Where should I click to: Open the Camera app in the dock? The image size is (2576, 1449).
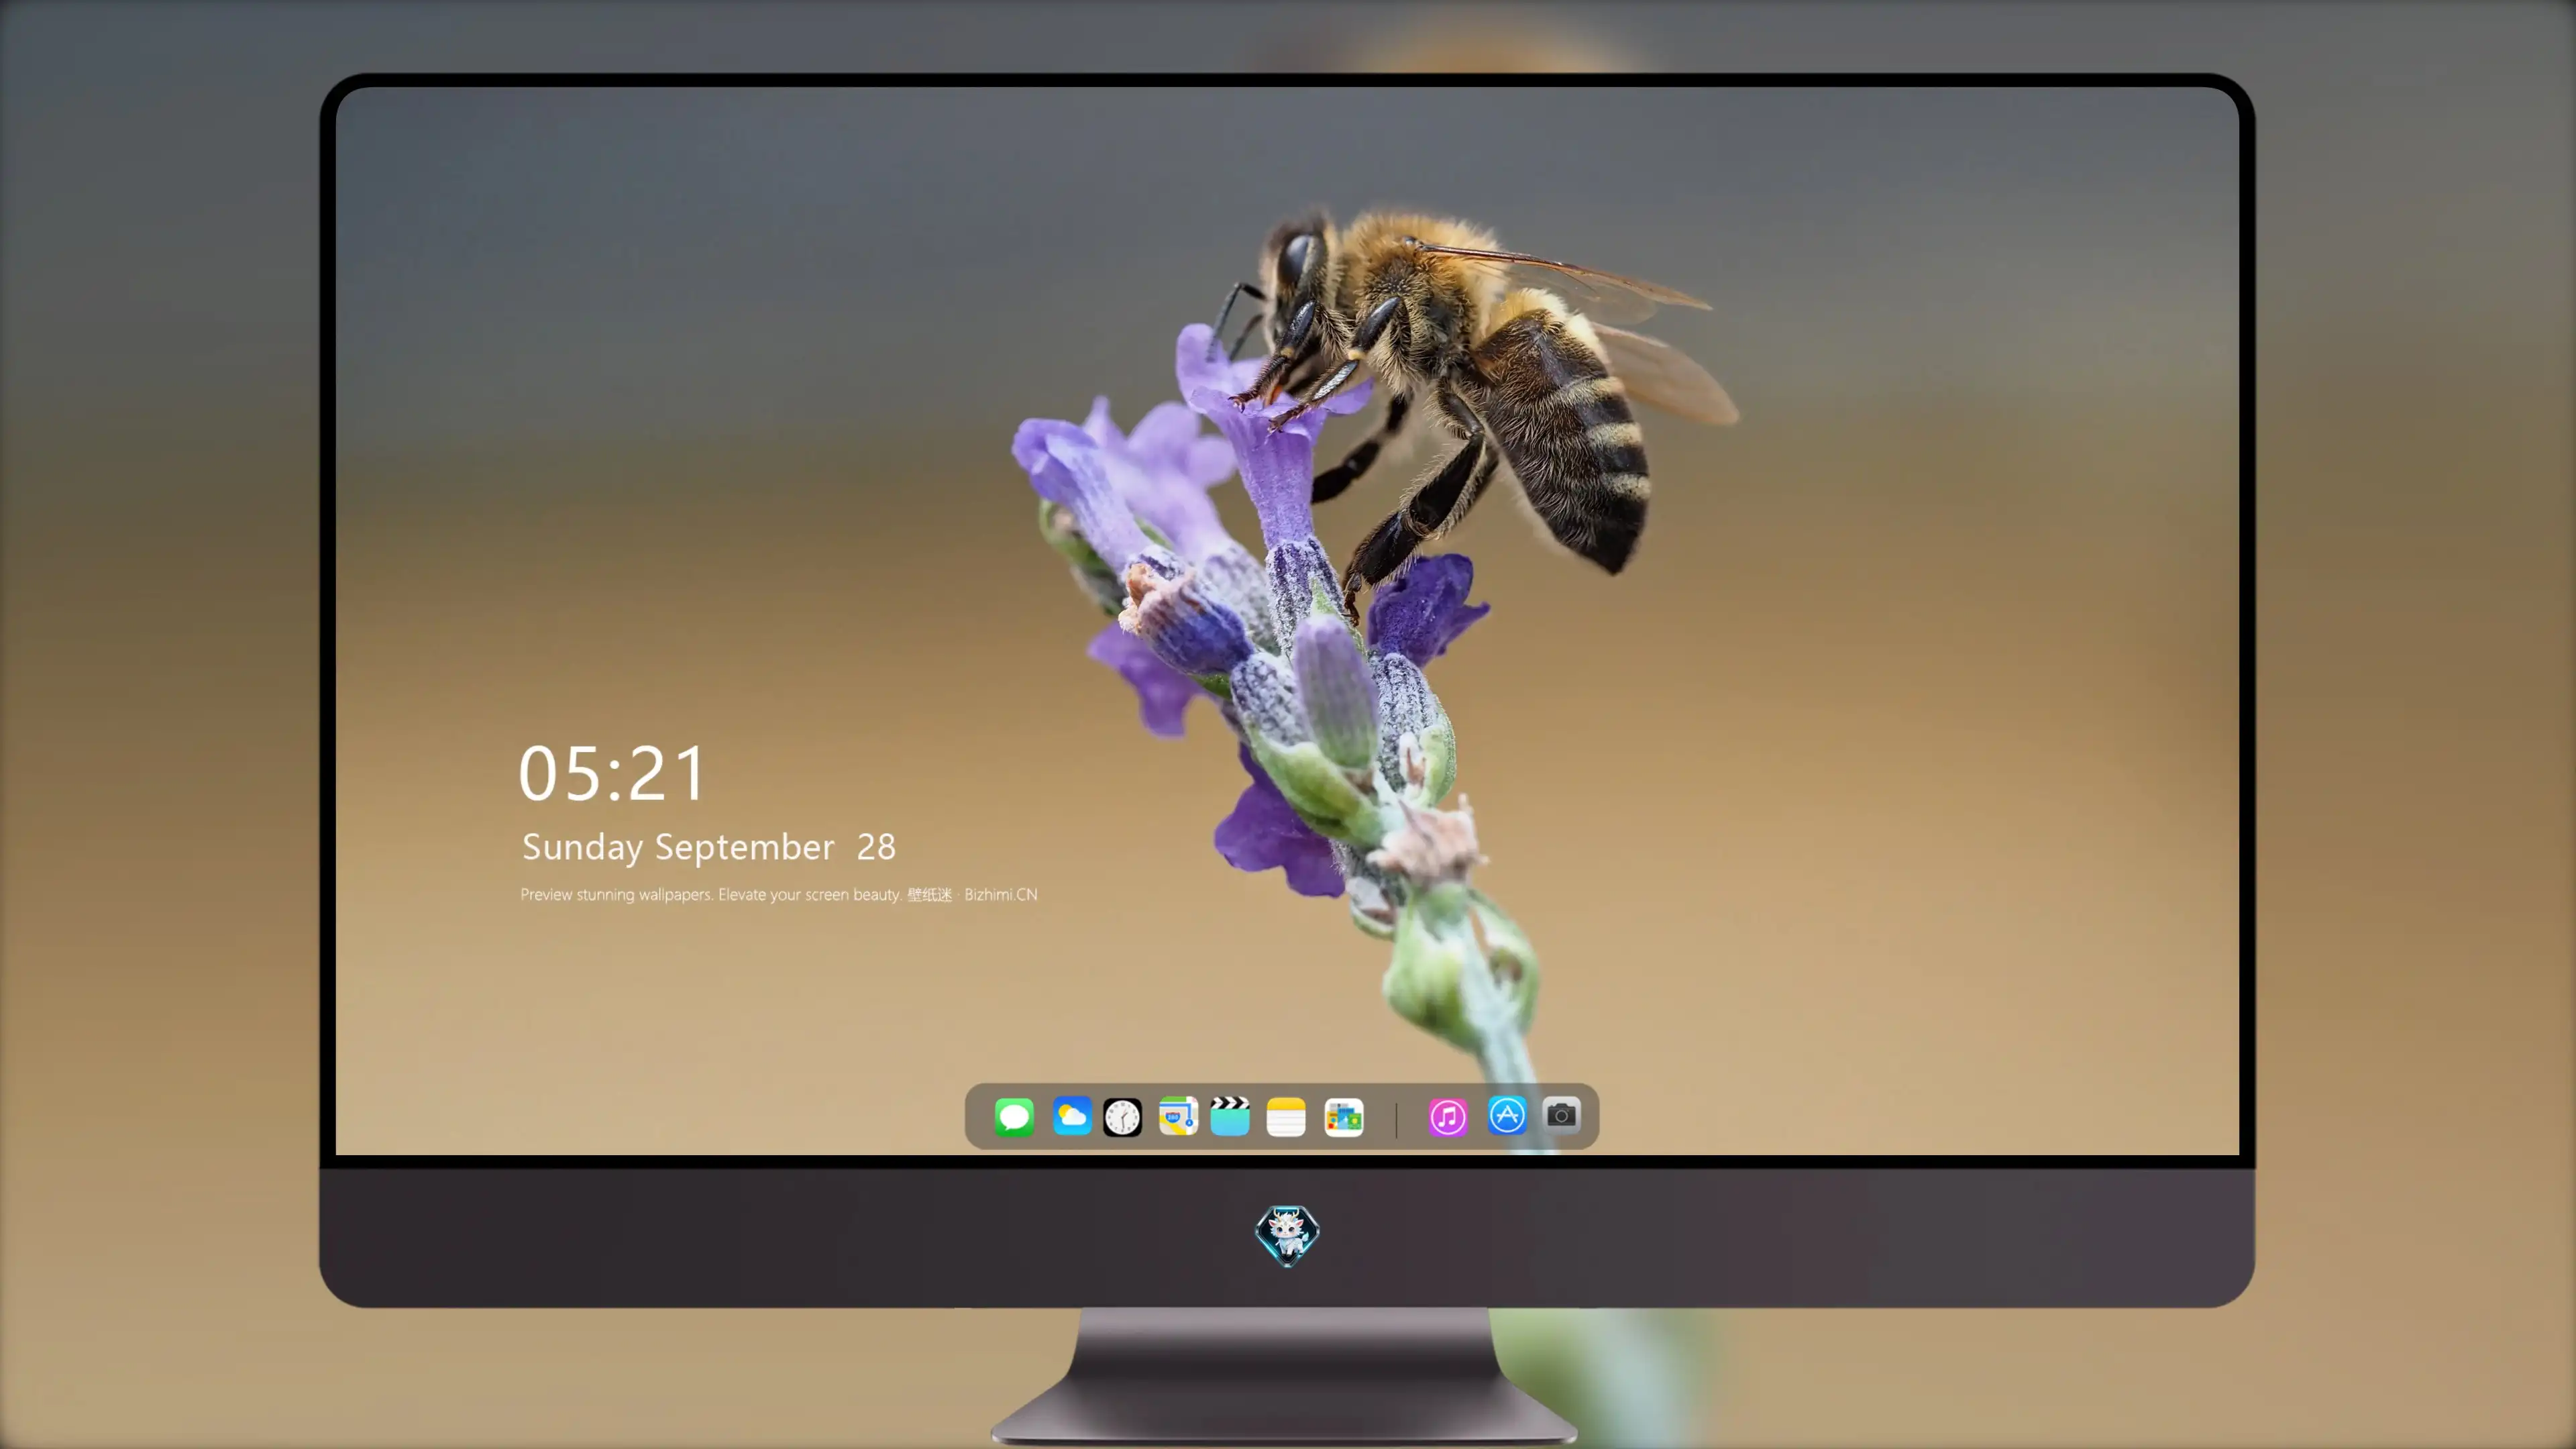(1562, 1115)
